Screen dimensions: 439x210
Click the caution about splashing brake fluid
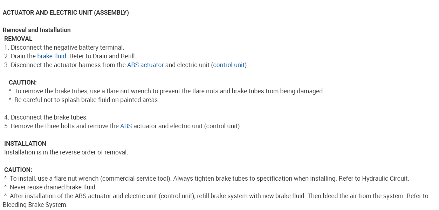[87, 100]
